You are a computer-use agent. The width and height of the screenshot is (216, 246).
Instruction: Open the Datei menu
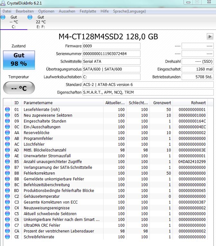7,11
